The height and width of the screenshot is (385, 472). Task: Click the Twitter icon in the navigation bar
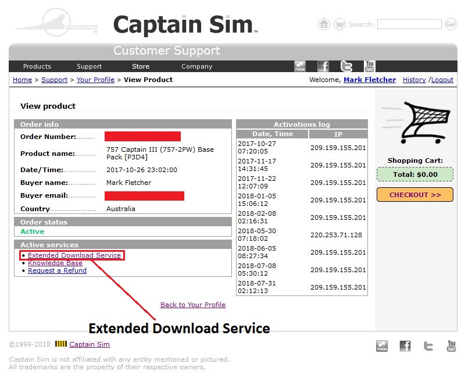tap(346, 66)
